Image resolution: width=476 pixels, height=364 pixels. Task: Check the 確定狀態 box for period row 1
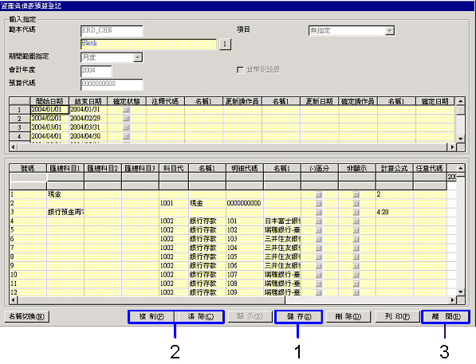click(x=126, y=110)
